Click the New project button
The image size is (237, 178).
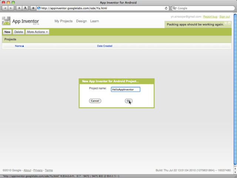coord(7,32)
